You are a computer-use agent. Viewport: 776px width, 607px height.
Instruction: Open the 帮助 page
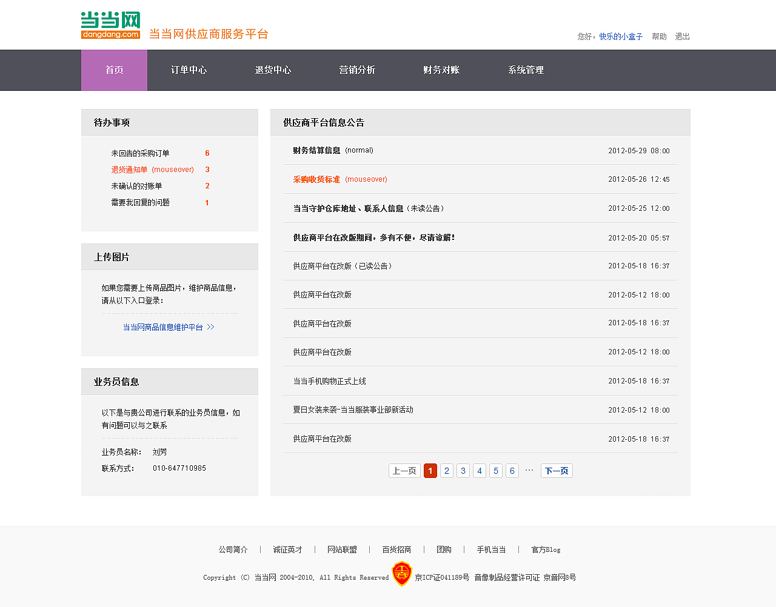(658, 36)
